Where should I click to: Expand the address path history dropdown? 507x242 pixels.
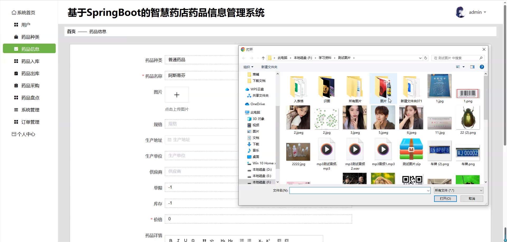point(420,58)
